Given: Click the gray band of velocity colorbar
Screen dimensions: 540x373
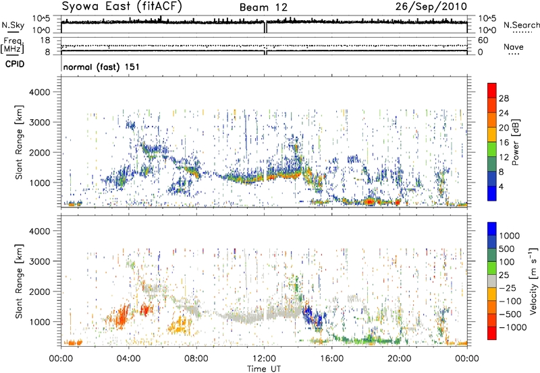Looking at the screenshot, I should (x=492, y=281).
